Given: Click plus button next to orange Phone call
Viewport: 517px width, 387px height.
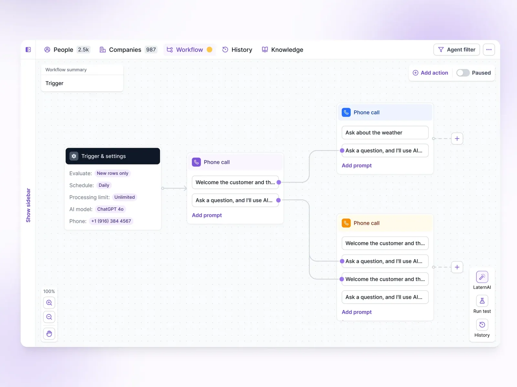Looking at the screenshot, I should tap(457, 267).
